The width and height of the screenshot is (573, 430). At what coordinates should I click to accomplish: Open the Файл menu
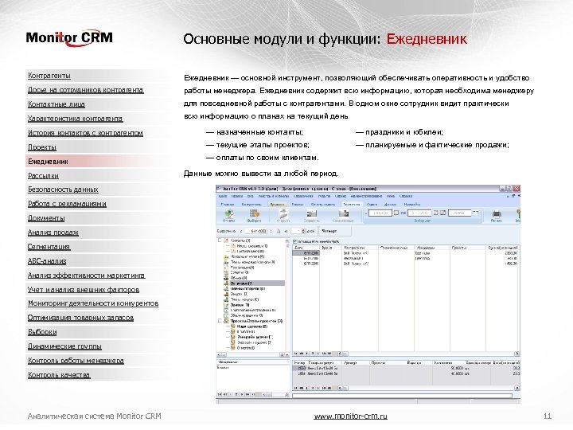pyautogui.click(x=223, y=197)
